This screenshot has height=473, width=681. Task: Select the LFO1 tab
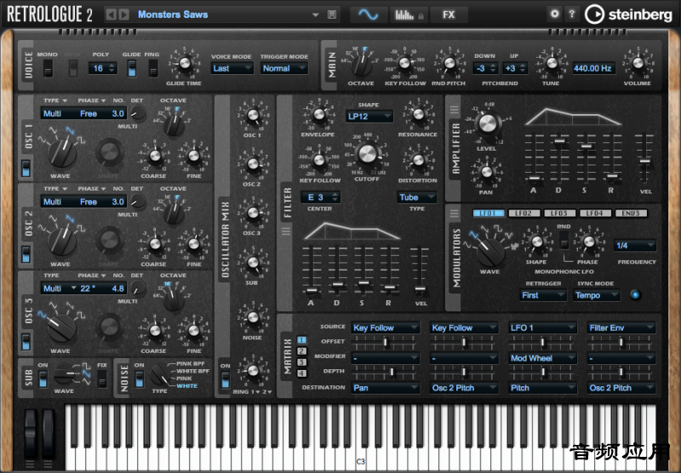pyautogui.click(x=489, y=213)
